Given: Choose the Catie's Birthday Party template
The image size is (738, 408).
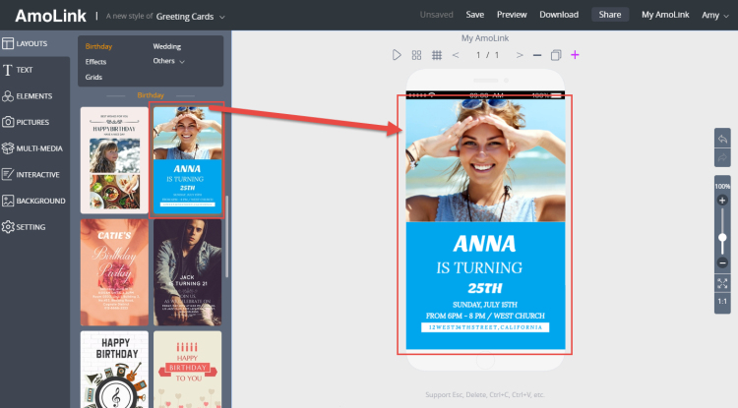Looking at the screenshot, I should coord(114,272).
